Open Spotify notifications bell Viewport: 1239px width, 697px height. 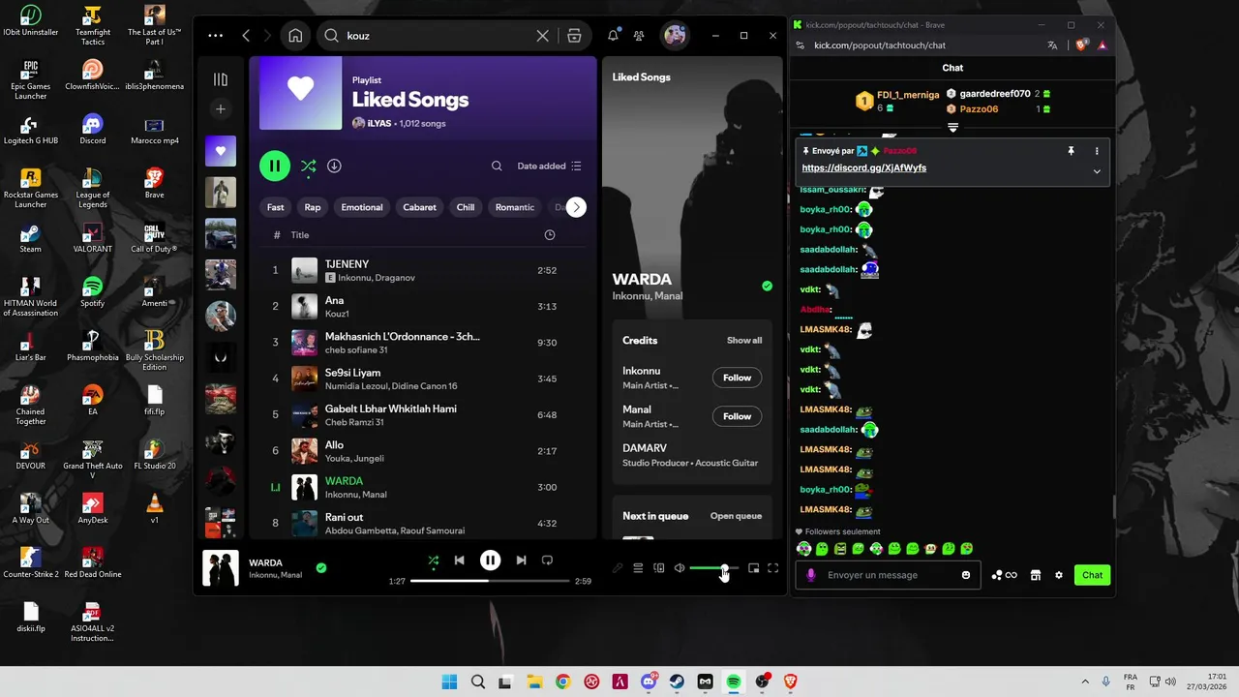(613, 36)
